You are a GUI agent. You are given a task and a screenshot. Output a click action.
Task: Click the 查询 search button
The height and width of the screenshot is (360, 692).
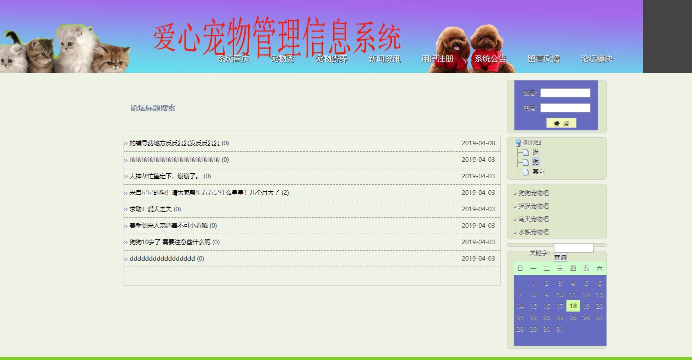pyautogui.click(x=560, y=258)
